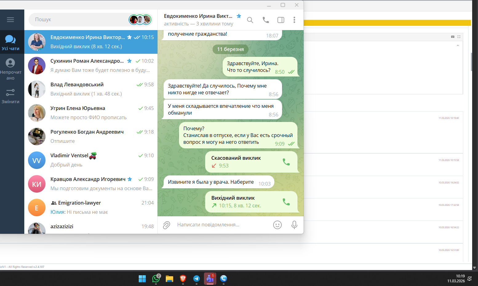Open File Explorer from the taskbar
The image size is (478, 286).
[x=169, y=279]
